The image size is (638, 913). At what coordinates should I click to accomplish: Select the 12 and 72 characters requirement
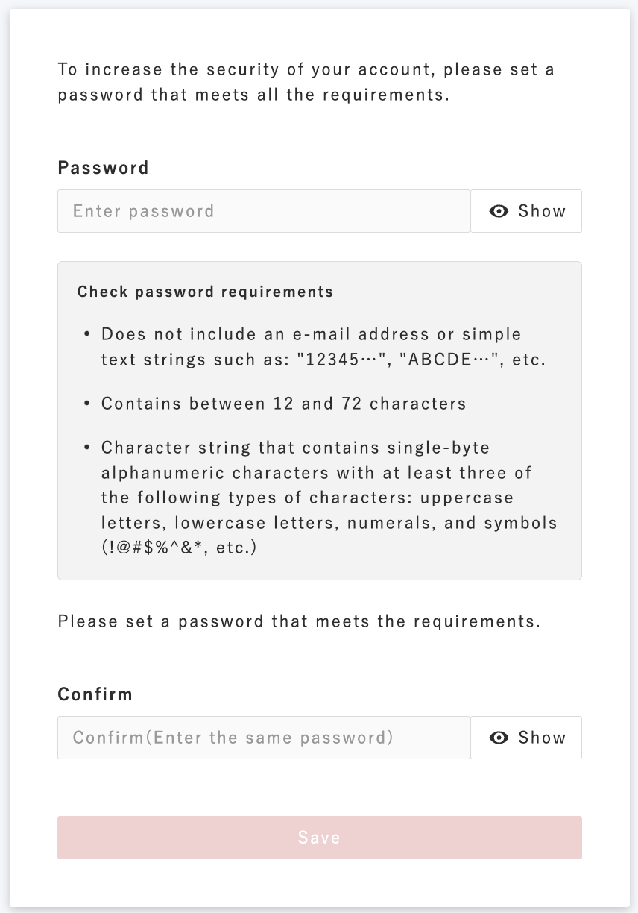pos(284,404)
